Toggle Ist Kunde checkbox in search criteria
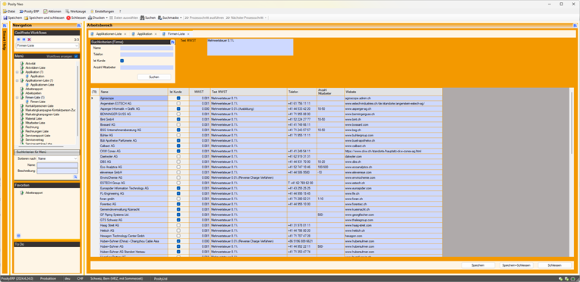Image resolution: width=580 pixels, height=282 pixels. 122,61
